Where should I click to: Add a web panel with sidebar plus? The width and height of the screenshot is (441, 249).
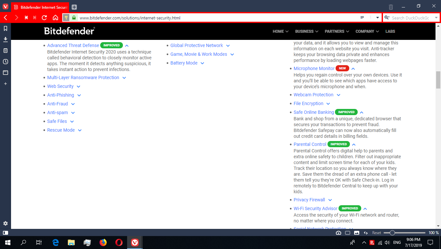6,84
